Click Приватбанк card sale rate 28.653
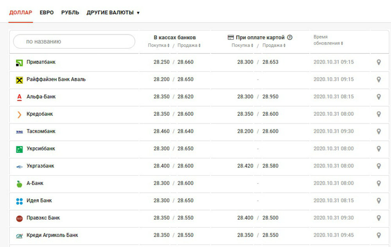The width and height of the screenshot is (391, 247). pos(270,62)
